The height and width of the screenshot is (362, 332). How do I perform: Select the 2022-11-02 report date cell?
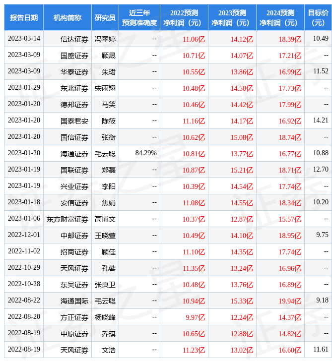tap(24, 251)
